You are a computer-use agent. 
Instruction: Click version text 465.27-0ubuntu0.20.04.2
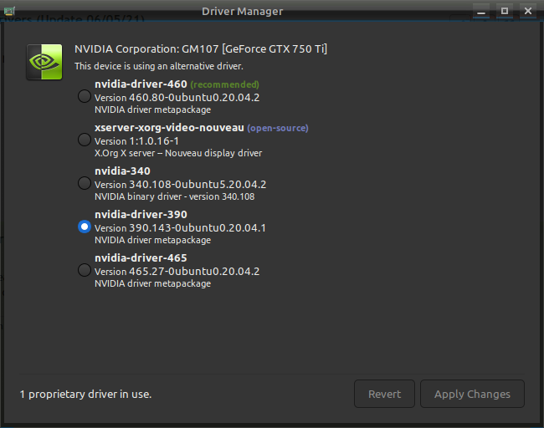coord(194,272)
